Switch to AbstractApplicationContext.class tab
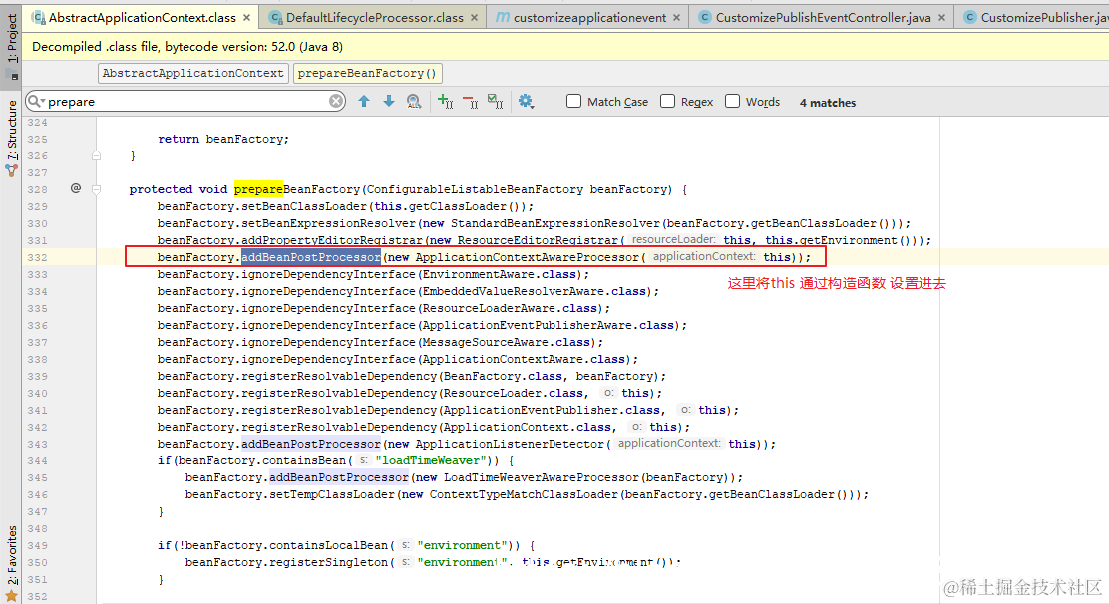The width and height of the screenshot is (1109, 604). coord(142,17)
